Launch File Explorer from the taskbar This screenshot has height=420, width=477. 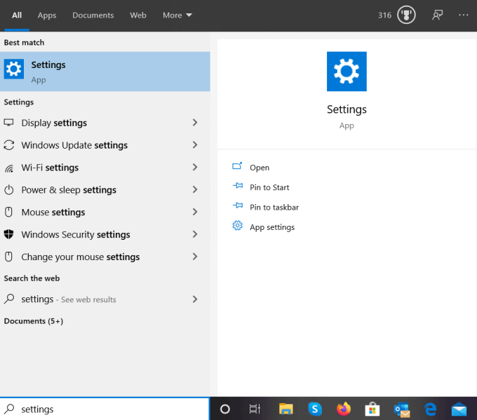[x=285, y=409]
